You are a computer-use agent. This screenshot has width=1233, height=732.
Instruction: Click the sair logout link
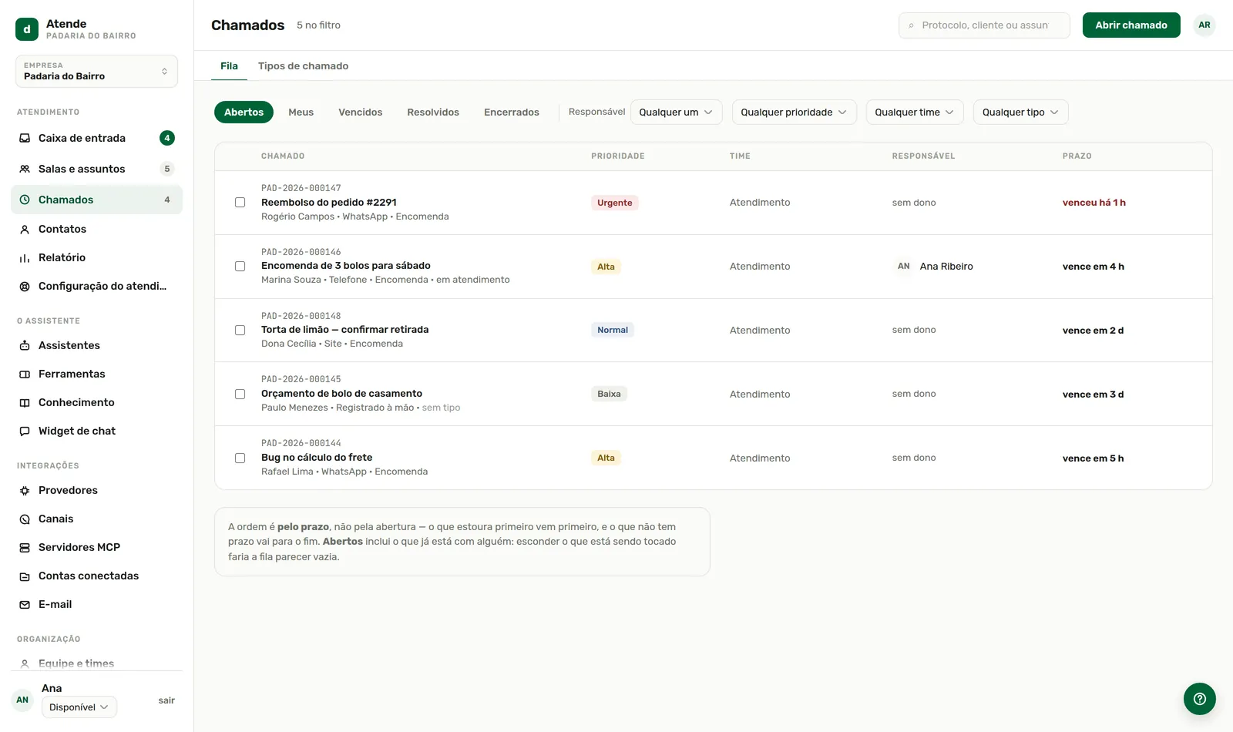pos(166,700)
